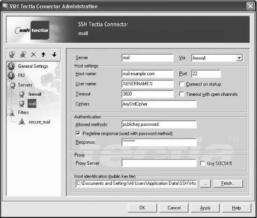Click the browse (...) button
This screenshot has width=257, height=218.
point(206,183)
